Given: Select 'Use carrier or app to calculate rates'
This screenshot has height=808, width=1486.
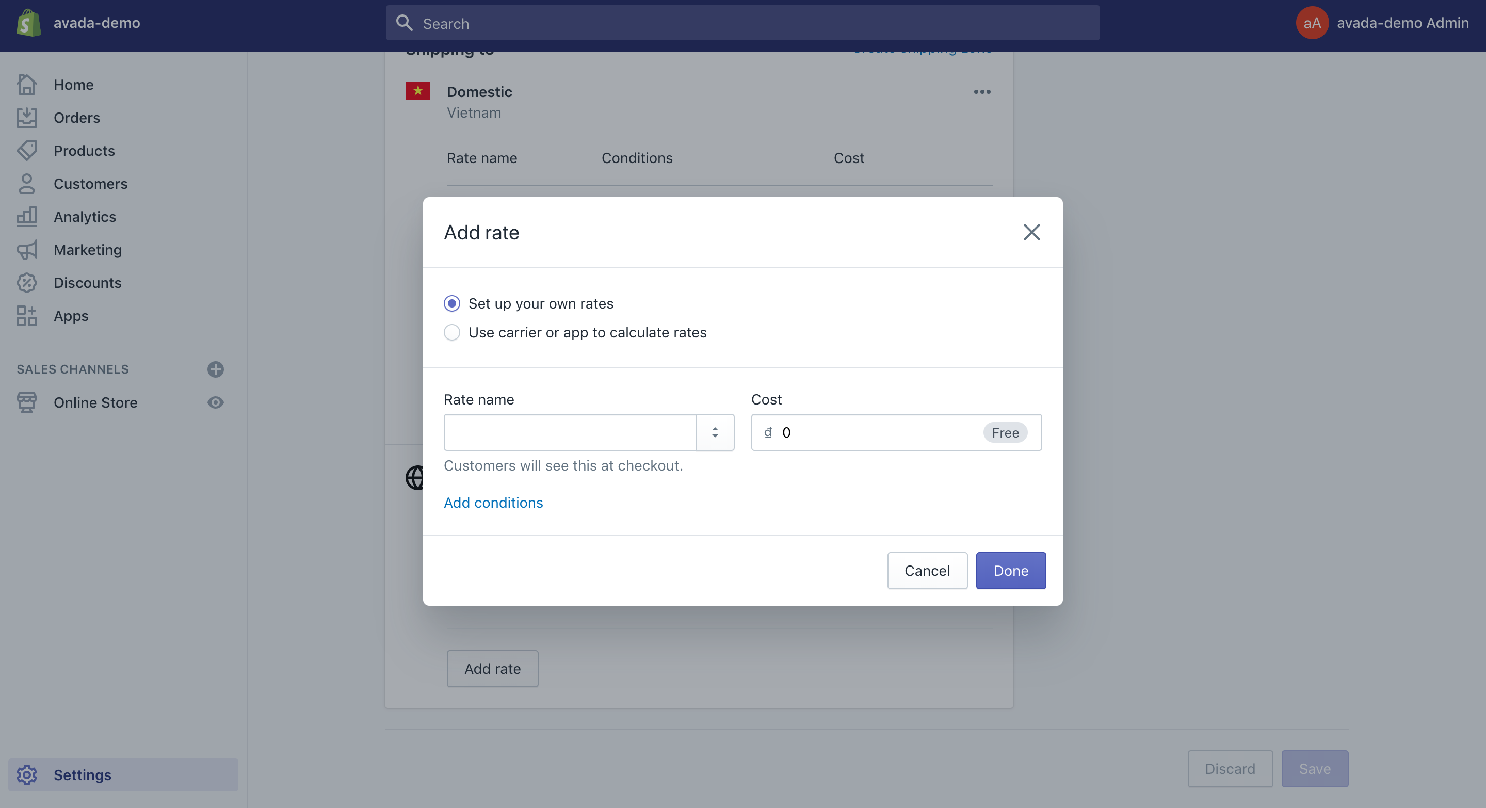Looking at the screenshot, I should pyautogui.click(x=451, y=331).
